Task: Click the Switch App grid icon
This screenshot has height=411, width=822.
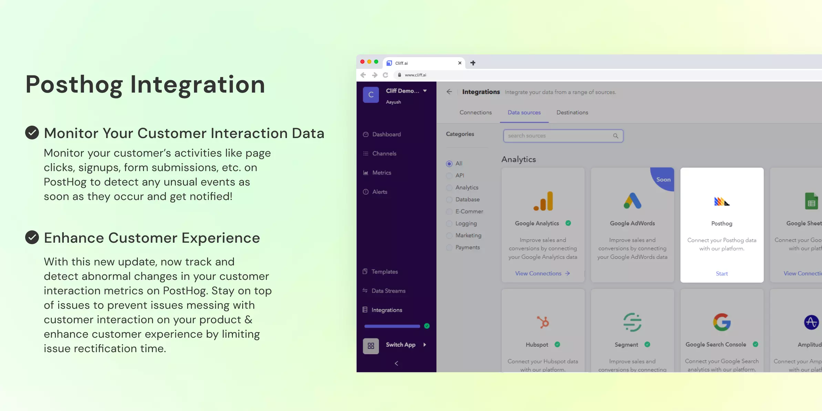Action: [371, 346]
